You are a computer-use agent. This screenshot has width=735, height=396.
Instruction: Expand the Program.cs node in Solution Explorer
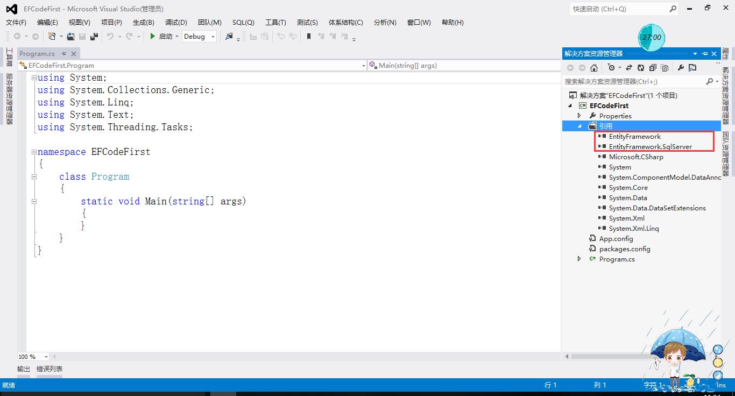pos(579,259)
